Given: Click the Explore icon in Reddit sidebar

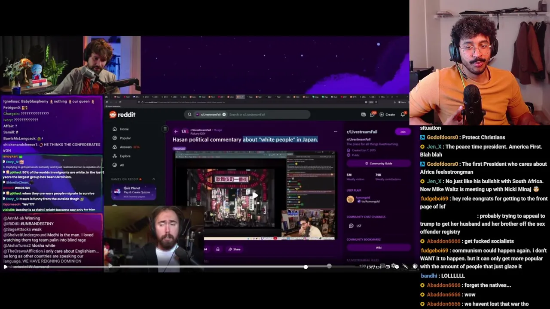Looking at the screenshot, I should pos(114,156).
